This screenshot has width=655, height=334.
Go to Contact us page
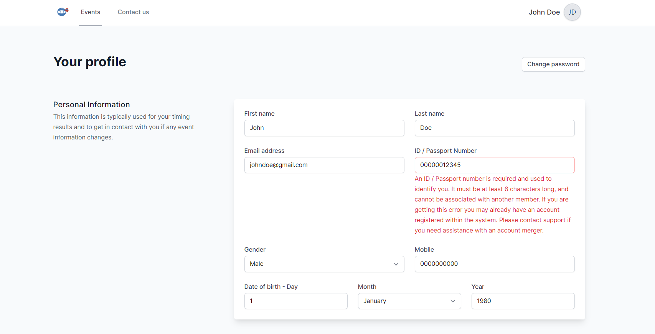tap(133, 12)
